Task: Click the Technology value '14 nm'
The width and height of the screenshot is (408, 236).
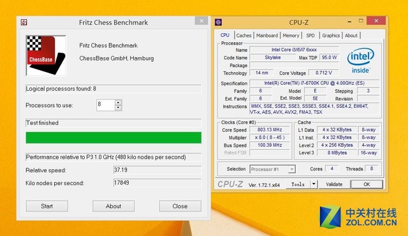Action: coord(262,73)
